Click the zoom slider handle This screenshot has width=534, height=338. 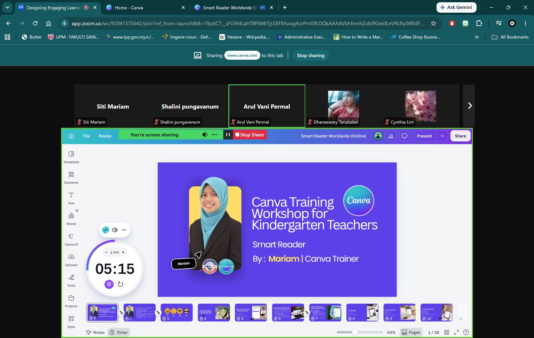click(x=355, y=332)
